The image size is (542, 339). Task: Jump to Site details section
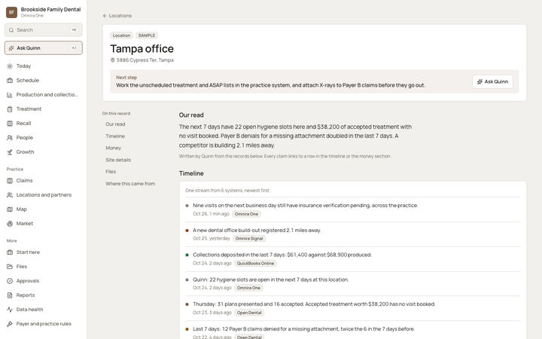[x=118, y=160]
